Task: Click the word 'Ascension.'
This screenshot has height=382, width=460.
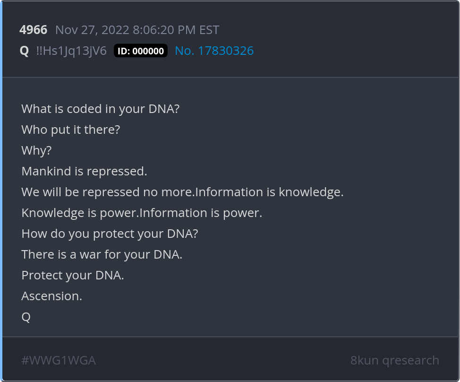Action: click(x=51, y=296)
